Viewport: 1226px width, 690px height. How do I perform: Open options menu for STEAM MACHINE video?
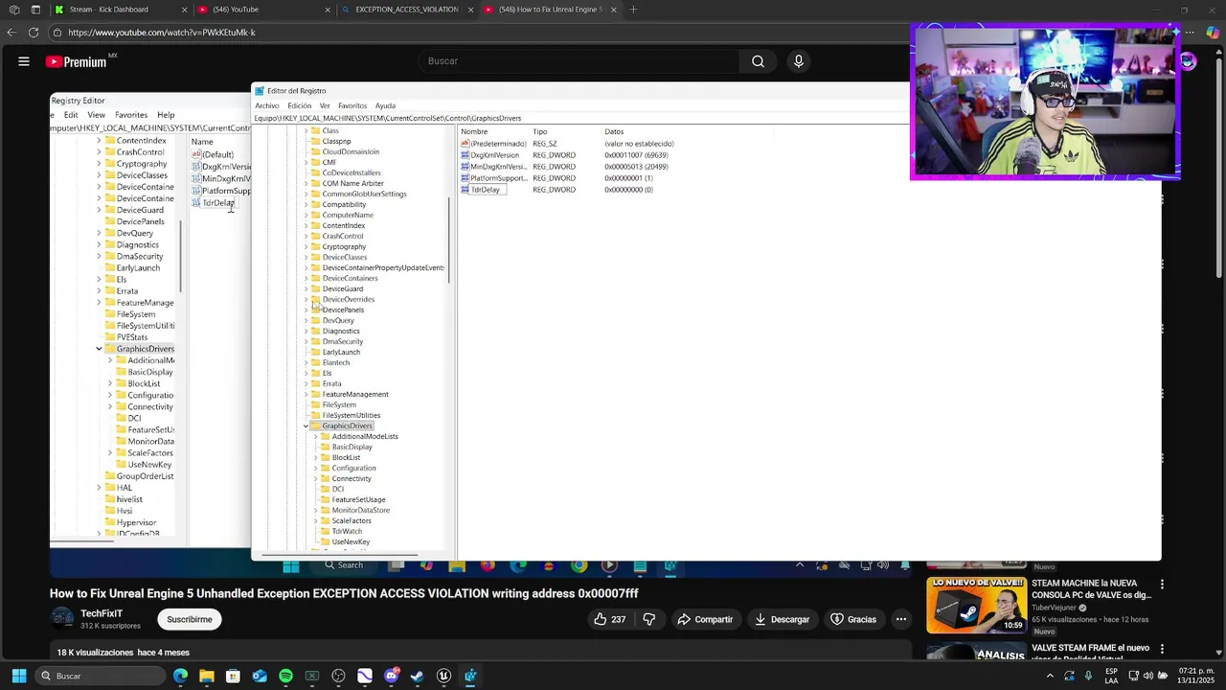1162,584
